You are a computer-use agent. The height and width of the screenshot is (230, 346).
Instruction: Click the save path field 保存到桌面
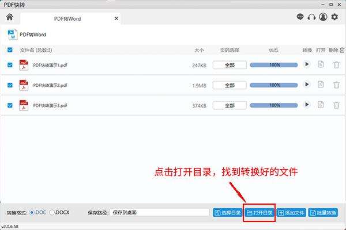point(159,213)
